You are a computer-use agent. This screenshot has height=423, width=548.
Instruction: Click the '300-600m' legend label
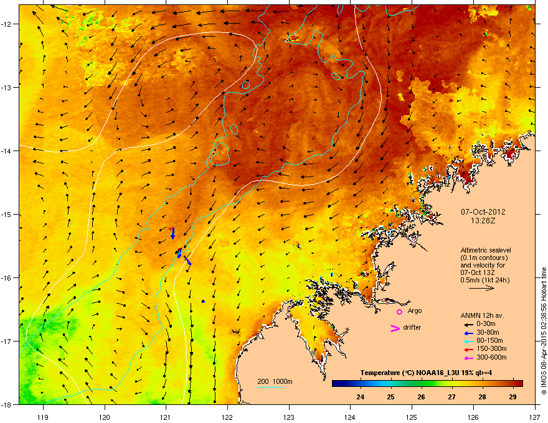(491, 357)
